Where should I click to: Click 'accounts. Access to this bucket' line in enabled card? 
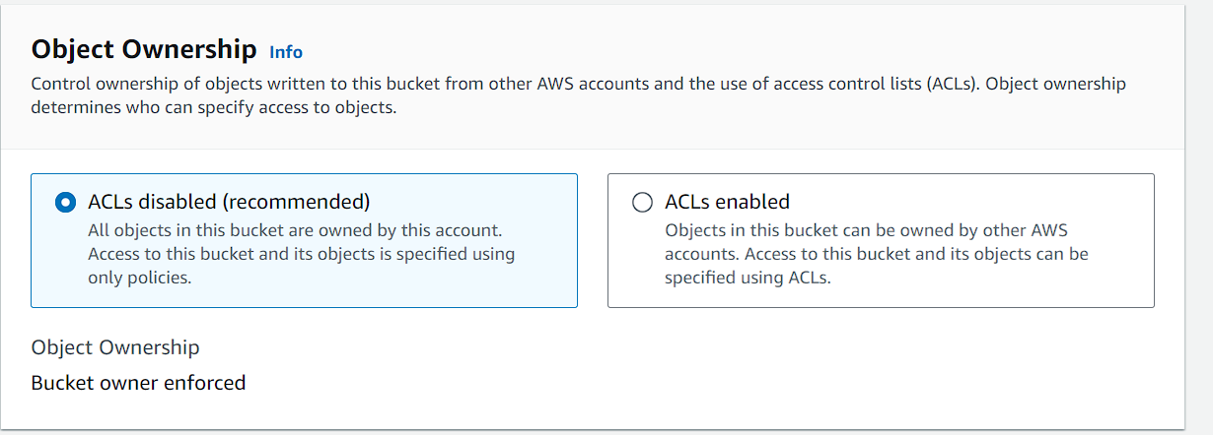[x=877, y=254]
